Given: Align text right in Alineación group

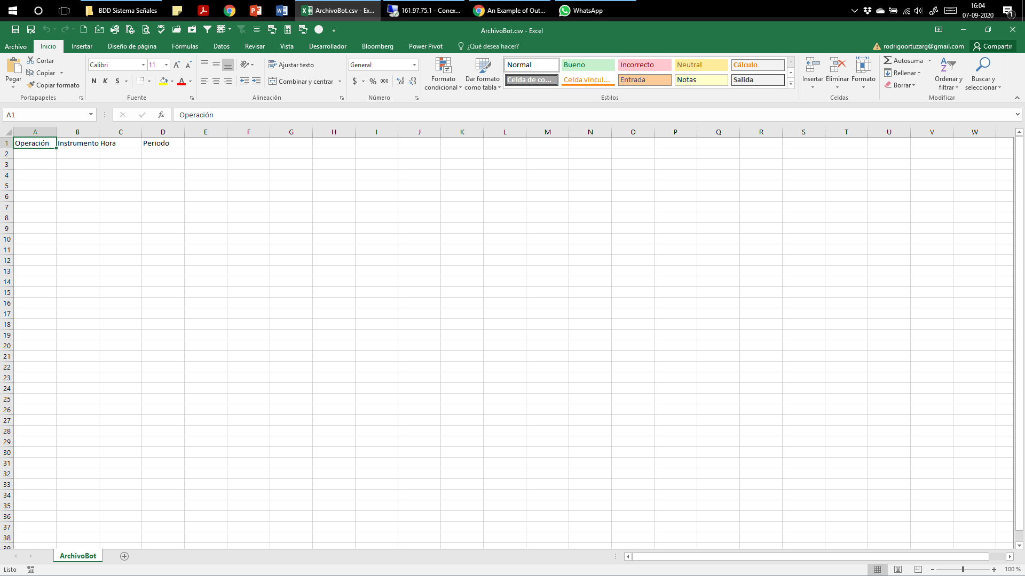Looking at the screenshot, I should [228, 81].
